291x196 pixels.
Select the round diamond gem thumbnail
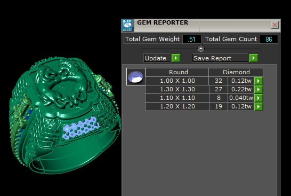coord(136,76)
